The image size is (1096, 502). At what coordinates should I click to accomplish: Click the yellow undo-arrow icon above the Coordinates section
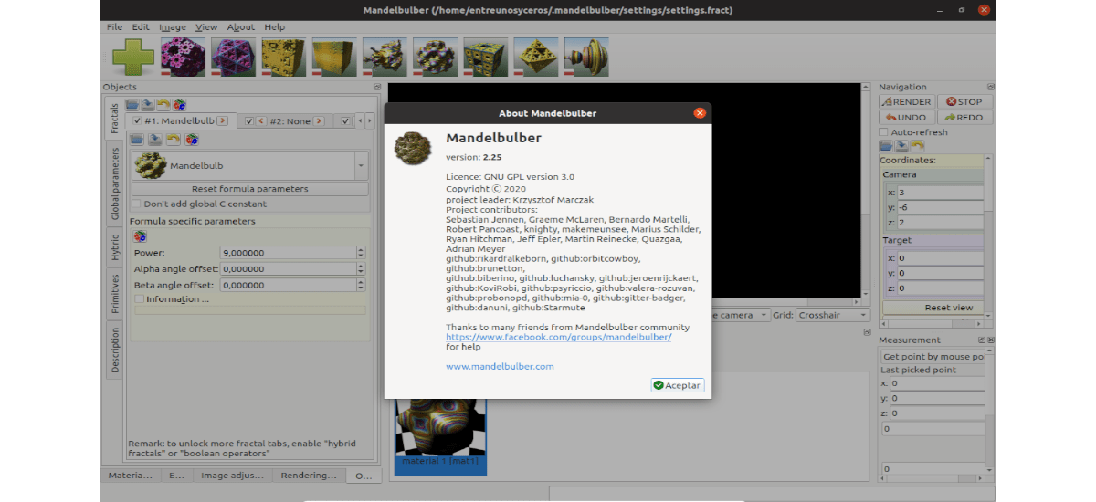click(917, 146)
